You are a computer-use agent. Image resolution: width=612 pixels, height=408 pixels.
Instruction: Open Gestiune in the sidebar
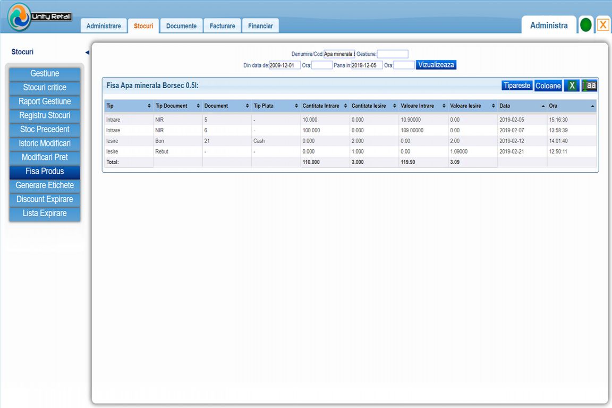point(45,73)
